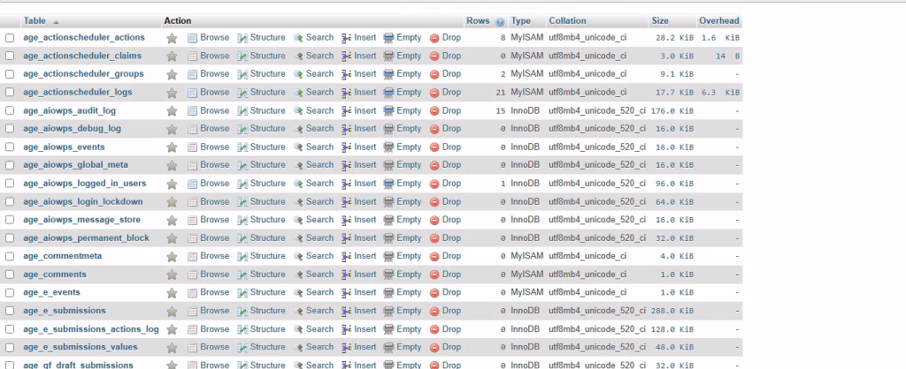
Task: Click Insert icon for age_commentmeta row
Action: coord(347,257)
